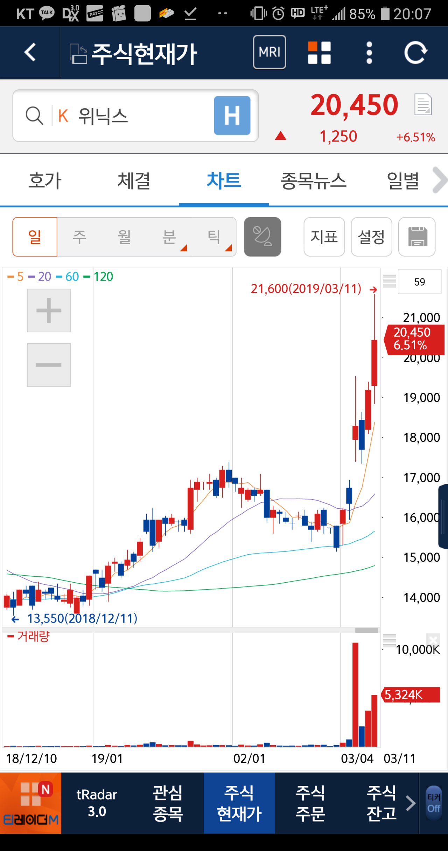Tap the back arrow icon
Screen dimensions: 448x851
(30, 53)
